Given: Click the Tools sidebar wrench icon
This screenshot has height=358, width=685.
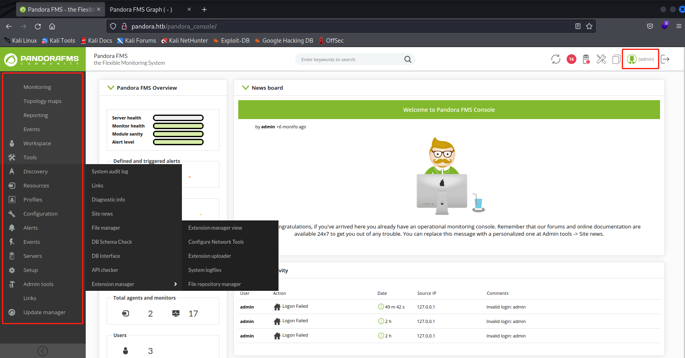Looking at the screenshot, I should click(12, 157).
